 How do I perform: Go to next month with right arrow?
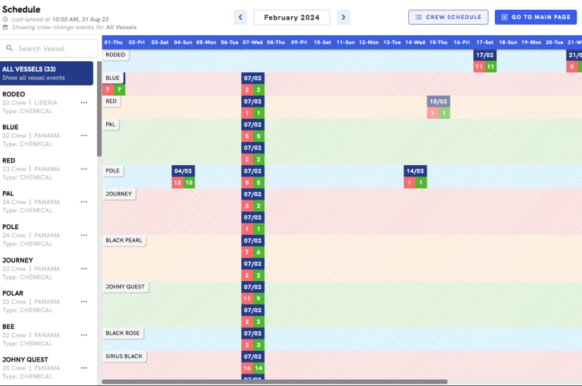tap(343, 17)
